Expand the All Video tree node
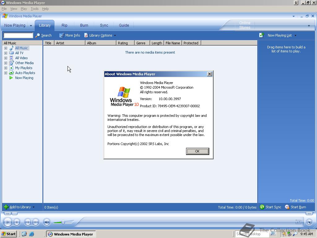The height and width of the screenshot is (238, 317). tap(6, 58)
